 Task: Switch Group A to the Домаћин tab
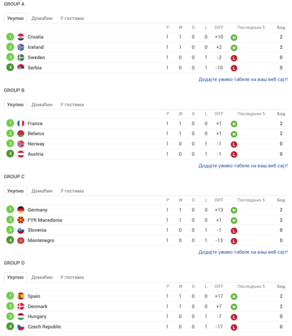[42, 18]
